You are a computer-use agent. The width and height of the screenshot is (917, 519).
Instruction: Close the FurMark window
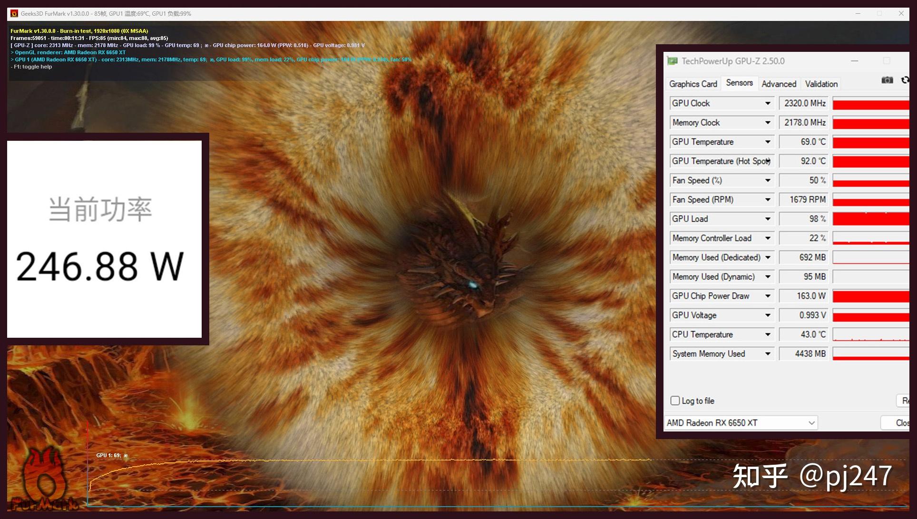901,13
